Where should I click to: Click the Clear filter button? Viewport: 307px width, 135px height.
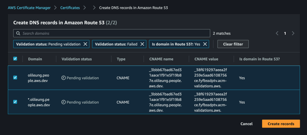233,44
